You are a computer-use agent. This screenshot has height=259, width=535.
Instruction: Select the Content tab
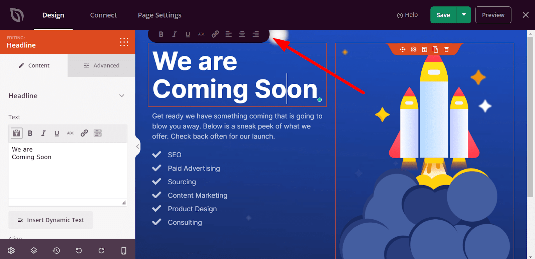click(x=34, y=65)
